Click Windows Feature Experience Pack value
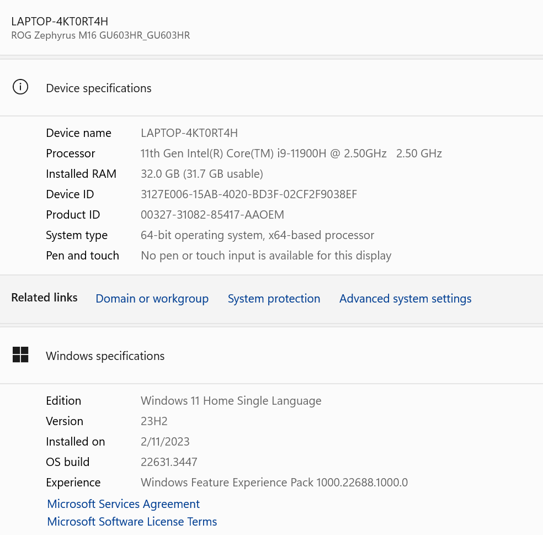The width and height of the screenshot is (543, 535). (x=274, y=483)
